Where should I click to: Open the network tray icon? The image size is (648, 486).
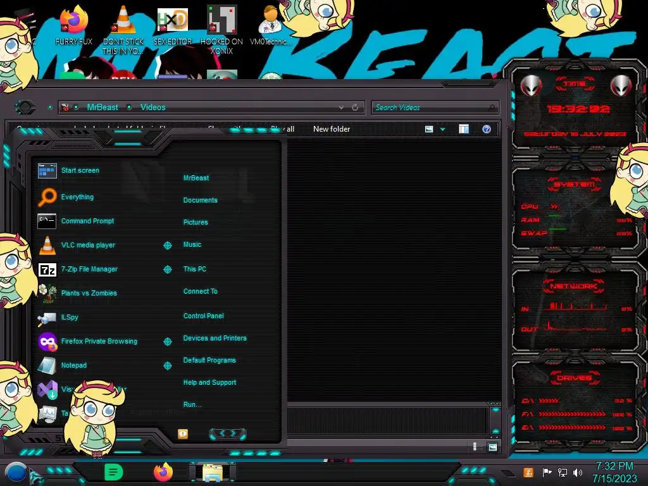coord(563,472)
